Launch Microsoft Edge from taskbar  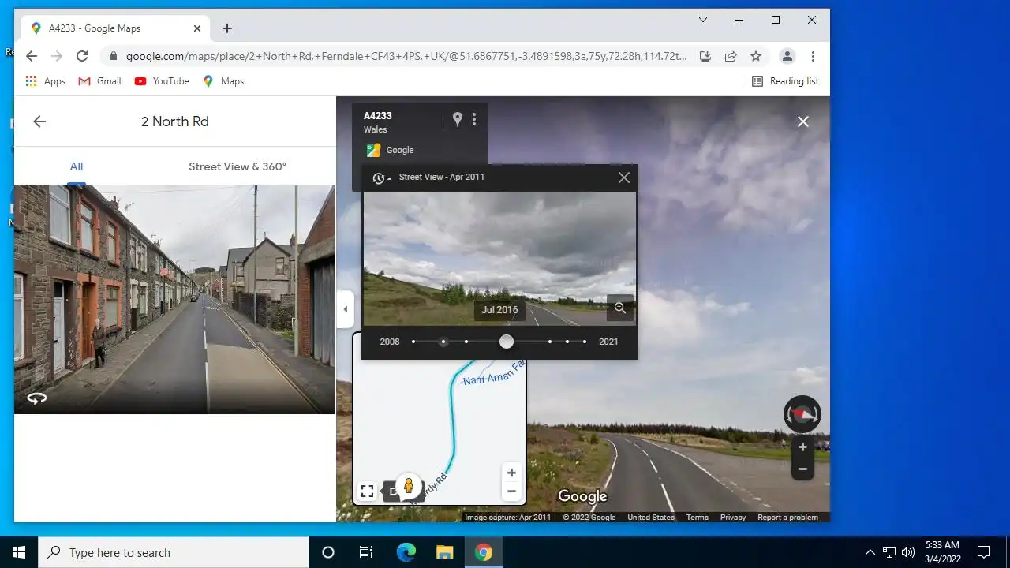[406, 552]
